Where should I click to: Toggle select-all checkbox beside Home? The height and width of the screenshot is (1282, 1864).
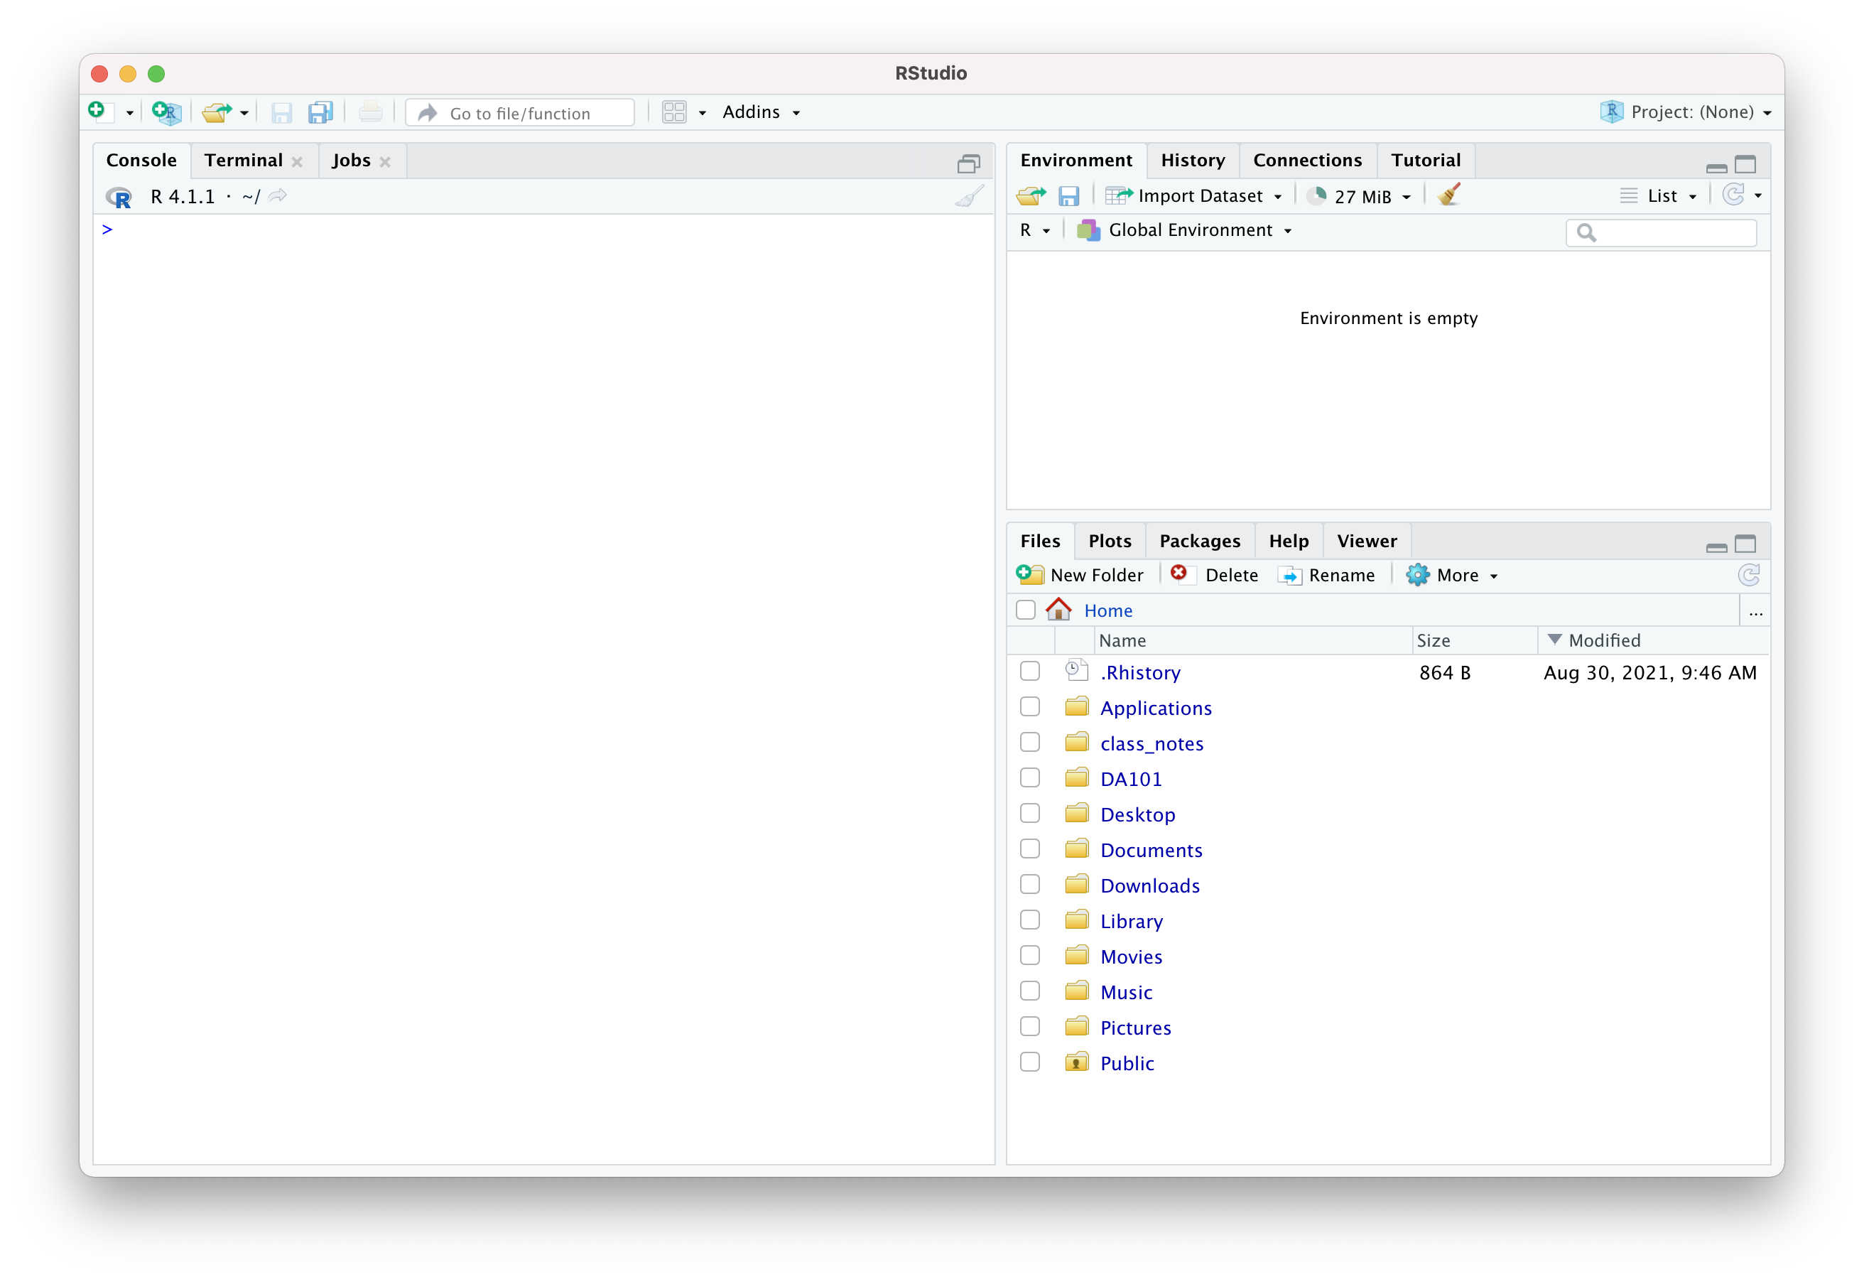[1025, 610]
